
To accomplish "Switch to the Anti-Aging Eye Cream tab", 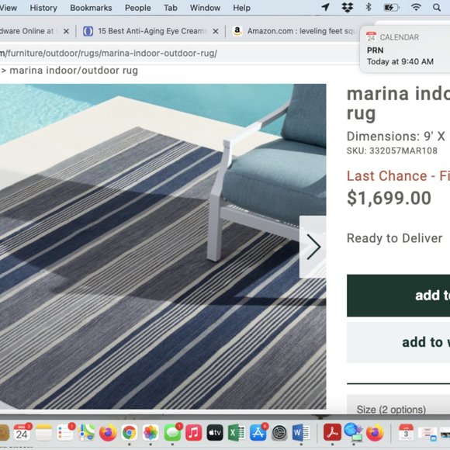I will point(151,31).
